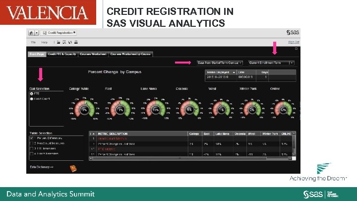Select the Head Count radio button
Image resolution: width=357 pixels, height=201 pixels.
click(x=32, y=99)
